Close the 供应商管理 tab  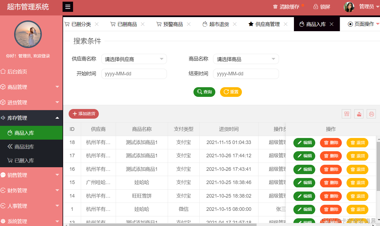click(285, 24)
